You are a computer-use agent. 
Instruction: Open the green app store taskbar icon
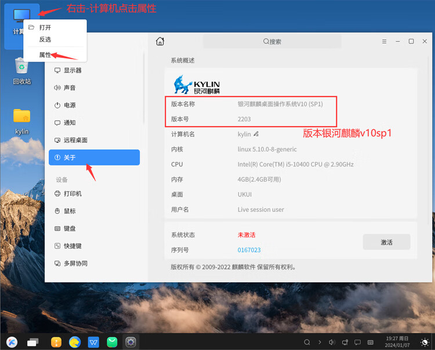(x=112, y=342)
